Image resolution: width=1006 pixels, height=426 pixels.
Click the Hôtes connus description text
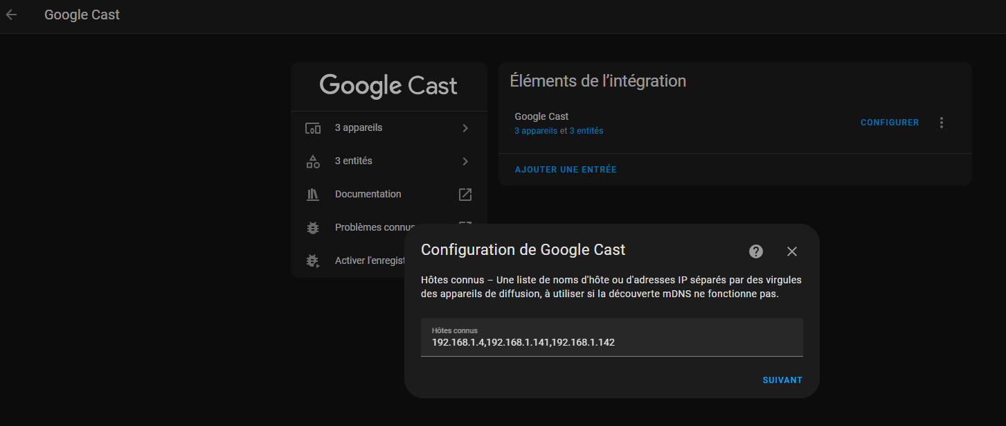pos(611,287)
